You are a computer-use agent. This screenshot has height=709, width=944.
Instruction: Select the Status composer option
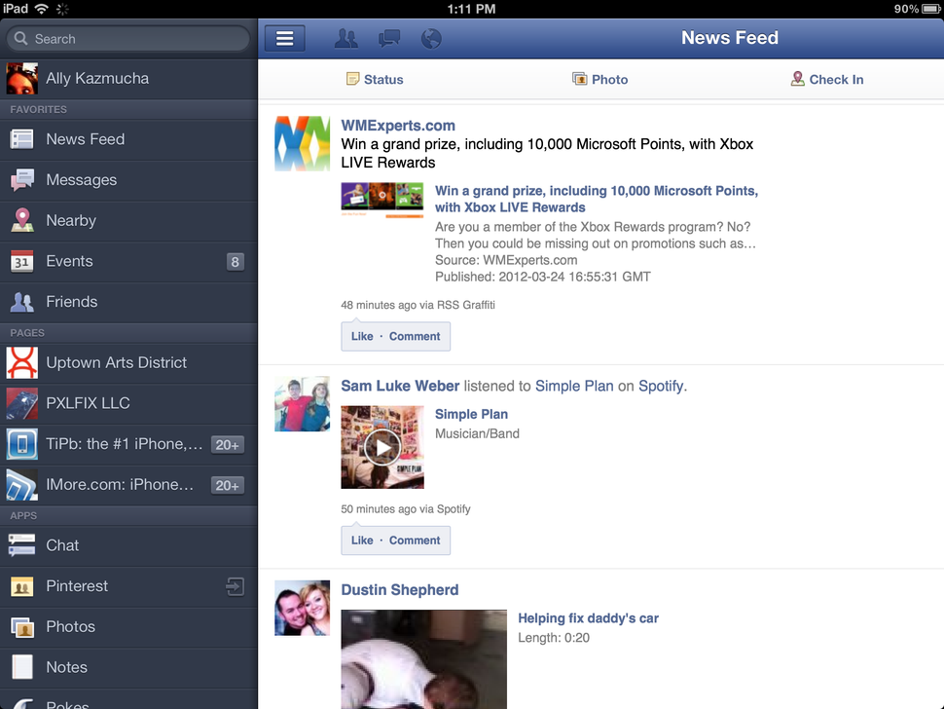375,78
